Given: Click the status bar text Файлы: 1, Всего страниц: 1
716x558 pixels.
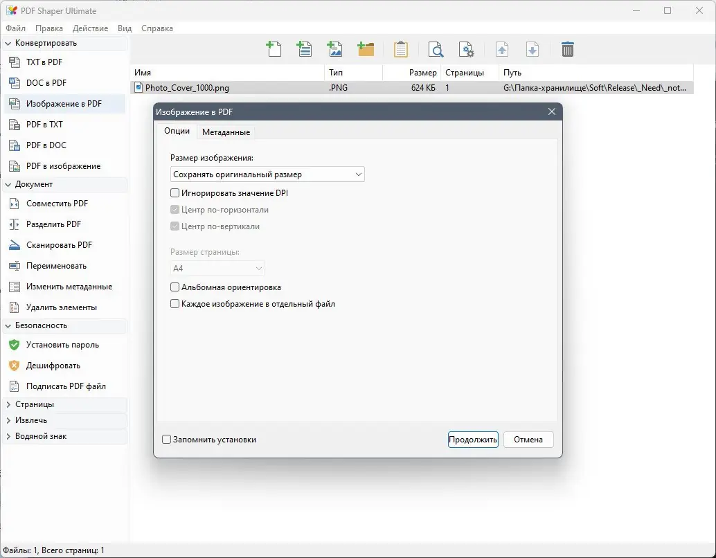Looking at the screenshot, I should pos(54,550).
